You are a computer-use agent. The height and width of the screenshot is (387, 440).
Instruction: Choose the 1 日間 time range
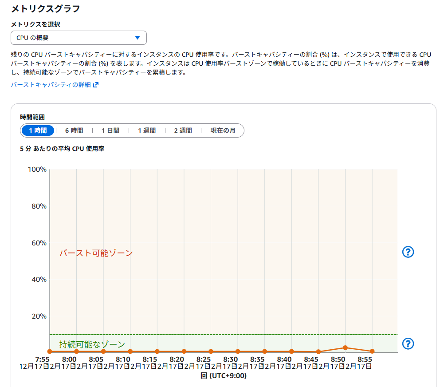coord(110,130)
